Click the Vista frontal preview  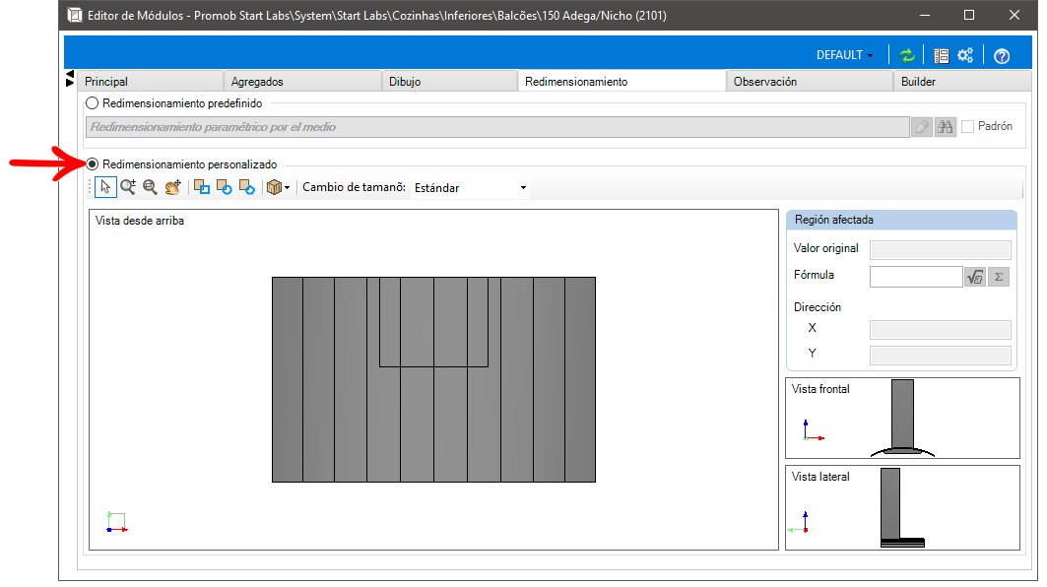pos(903,418)
